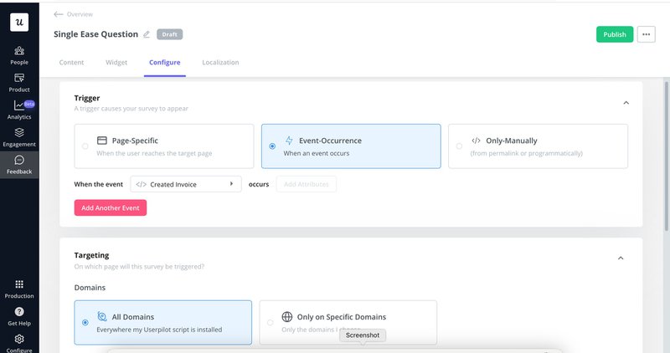Collapse the Trigger section
The width and height of the screenshot is (670, 353).
(x=625, y=103)
